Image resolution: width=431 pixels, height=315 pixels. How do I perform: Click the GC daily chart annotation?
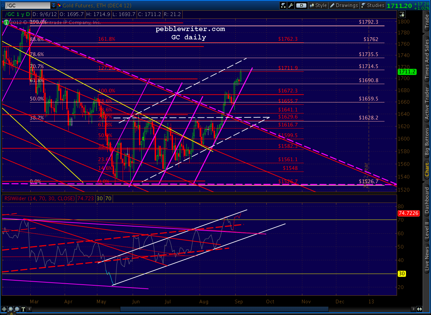[189, 37]
